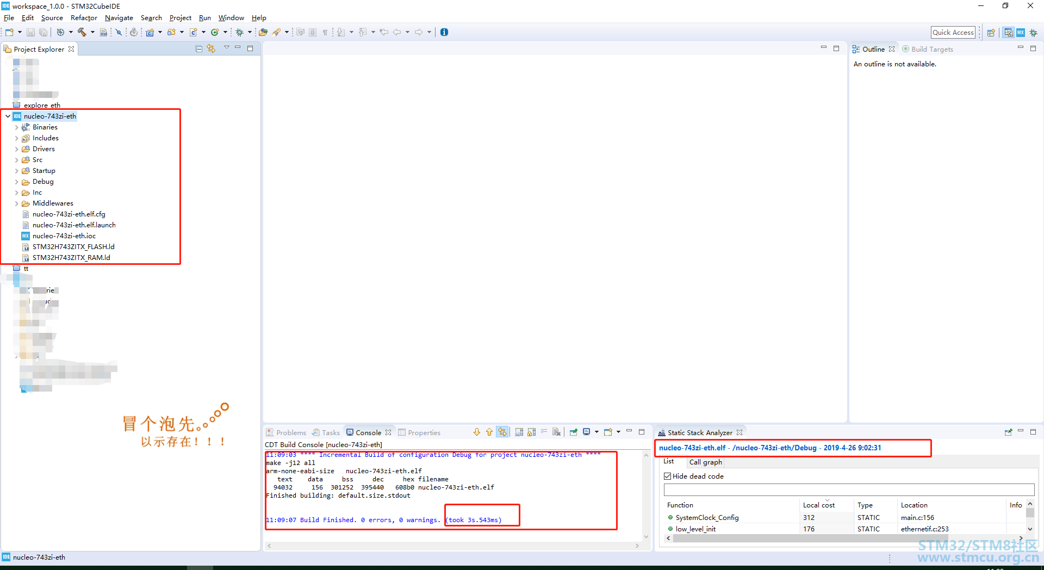Open the Project Explorer View Menu dropdown

click(227, 48)
